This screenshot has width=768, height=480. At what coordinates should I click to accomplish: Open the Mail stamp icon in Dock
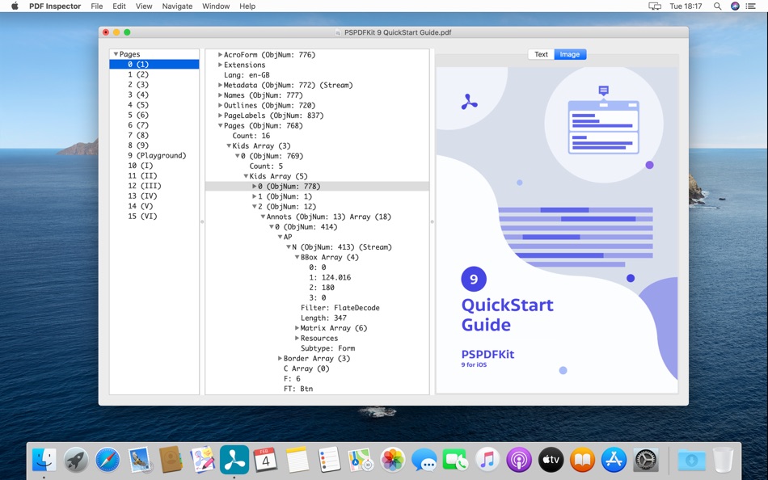(140, 460)
